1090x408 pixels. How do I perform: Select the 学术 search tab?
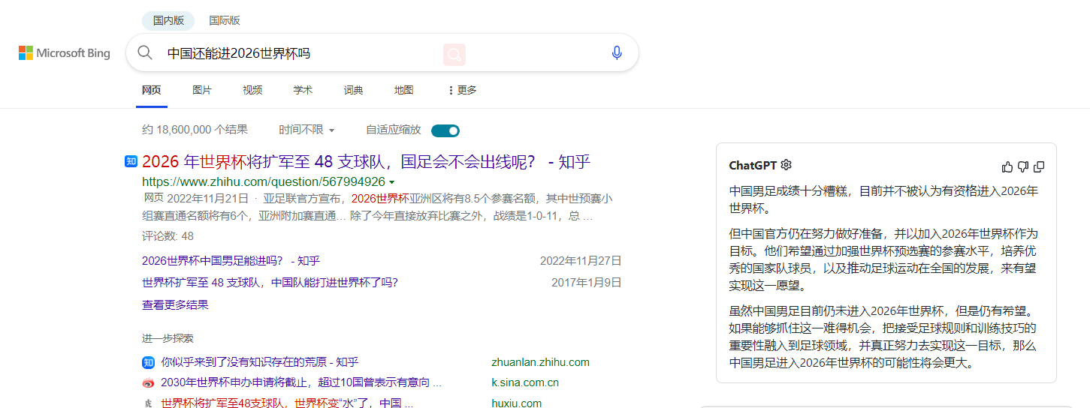coord(303,90)
